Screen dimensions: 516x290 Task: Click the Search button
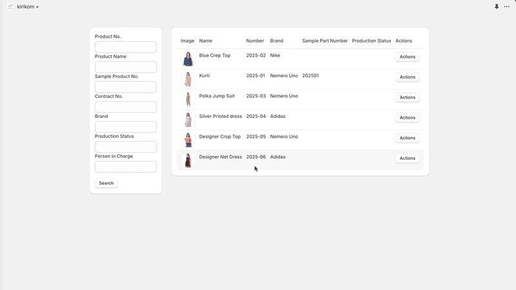pos(106,183)
